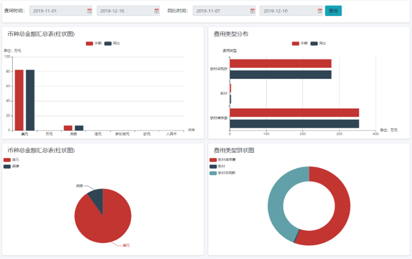Click the 2019-11-07 comparison start date field
Image resolution: width=412 pixels, height=259 pixels.
pos(221,11)
